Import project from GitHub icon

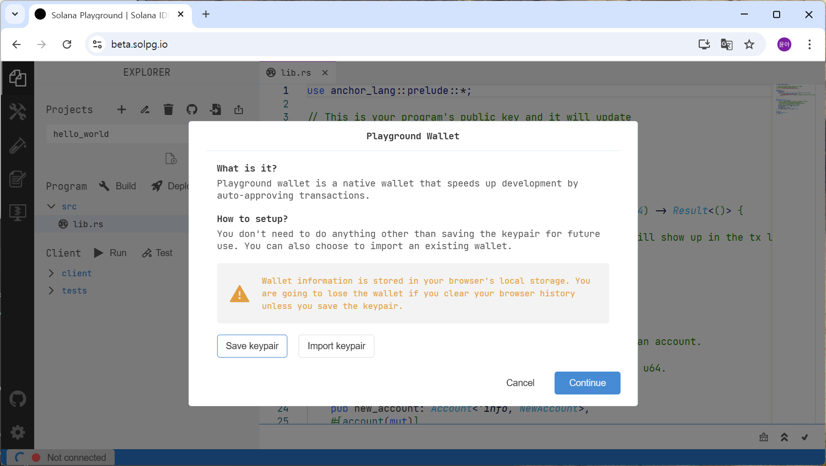pyautogui.click(x=192, y=109)
